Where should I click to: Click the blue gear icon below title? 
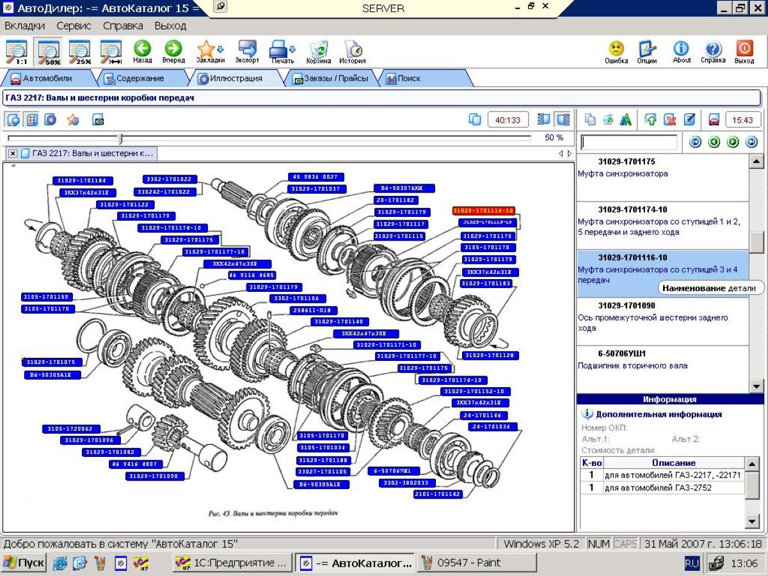click(50, 119)
